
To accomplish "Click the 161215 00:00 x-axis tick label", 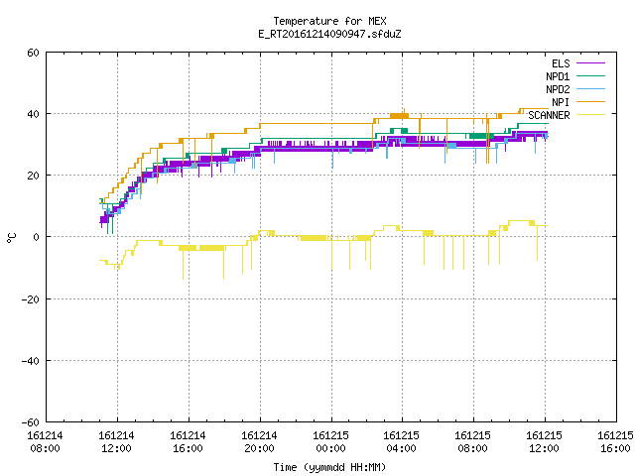I will [x=330, y=442].
